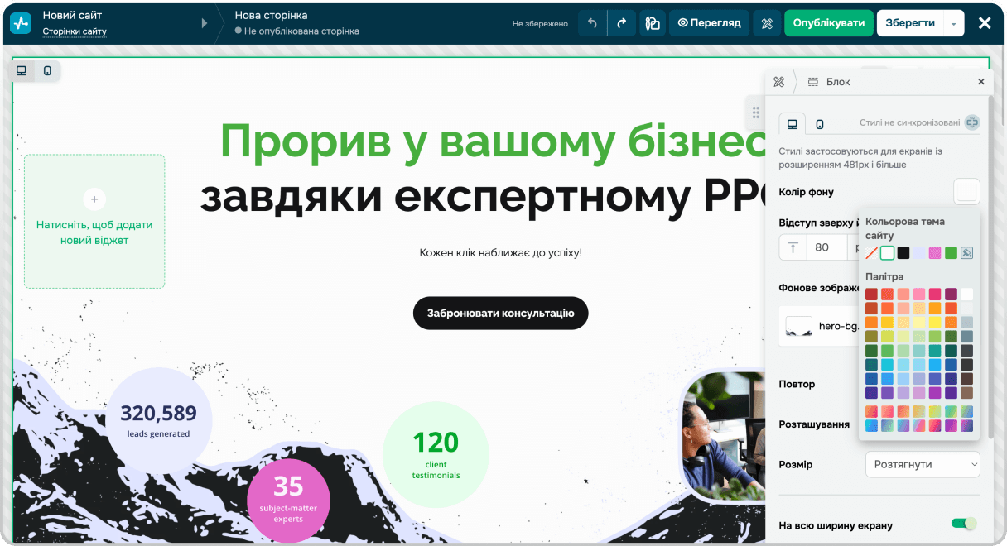
Task: Open the Сторінки сайту link
Action: (75, 31)
